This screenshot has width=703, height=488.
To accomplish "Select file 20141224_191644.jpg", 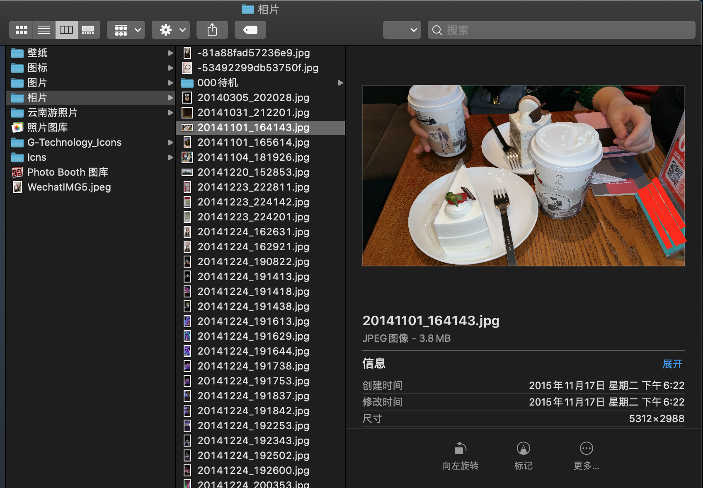I will point(260,351).
